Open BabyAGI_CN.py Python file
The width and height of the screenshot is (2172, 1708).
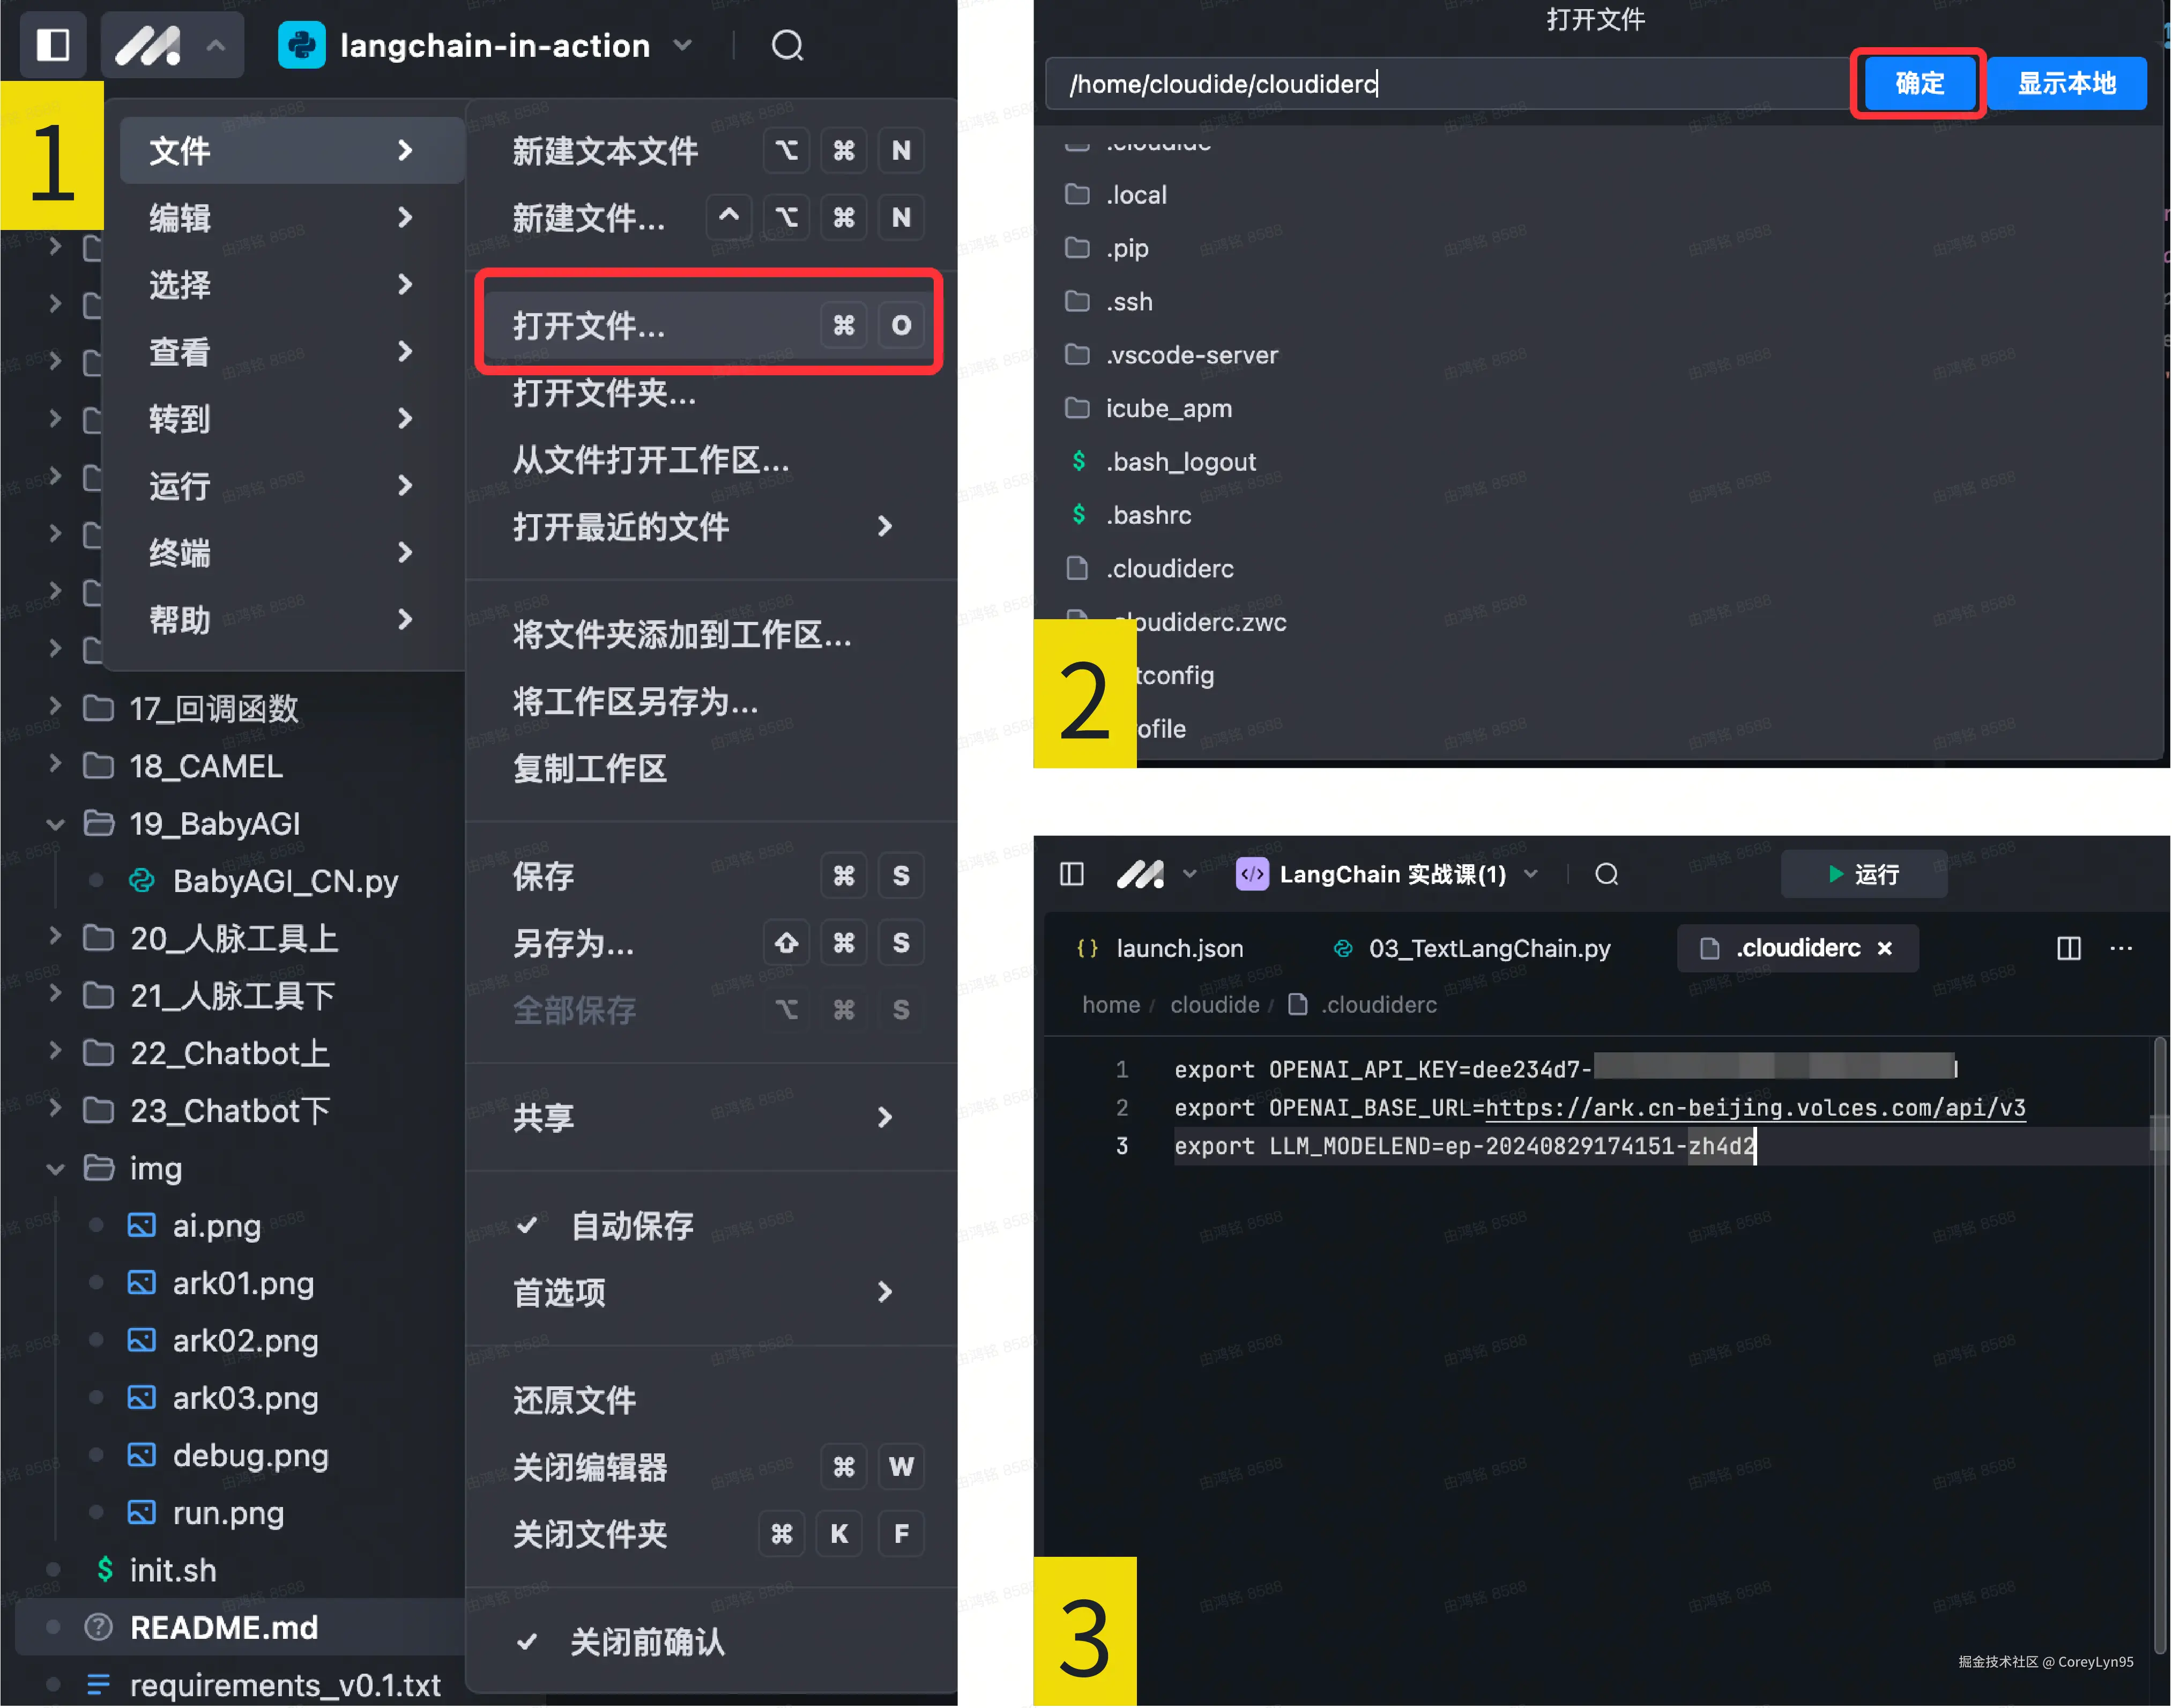[284, 881]
